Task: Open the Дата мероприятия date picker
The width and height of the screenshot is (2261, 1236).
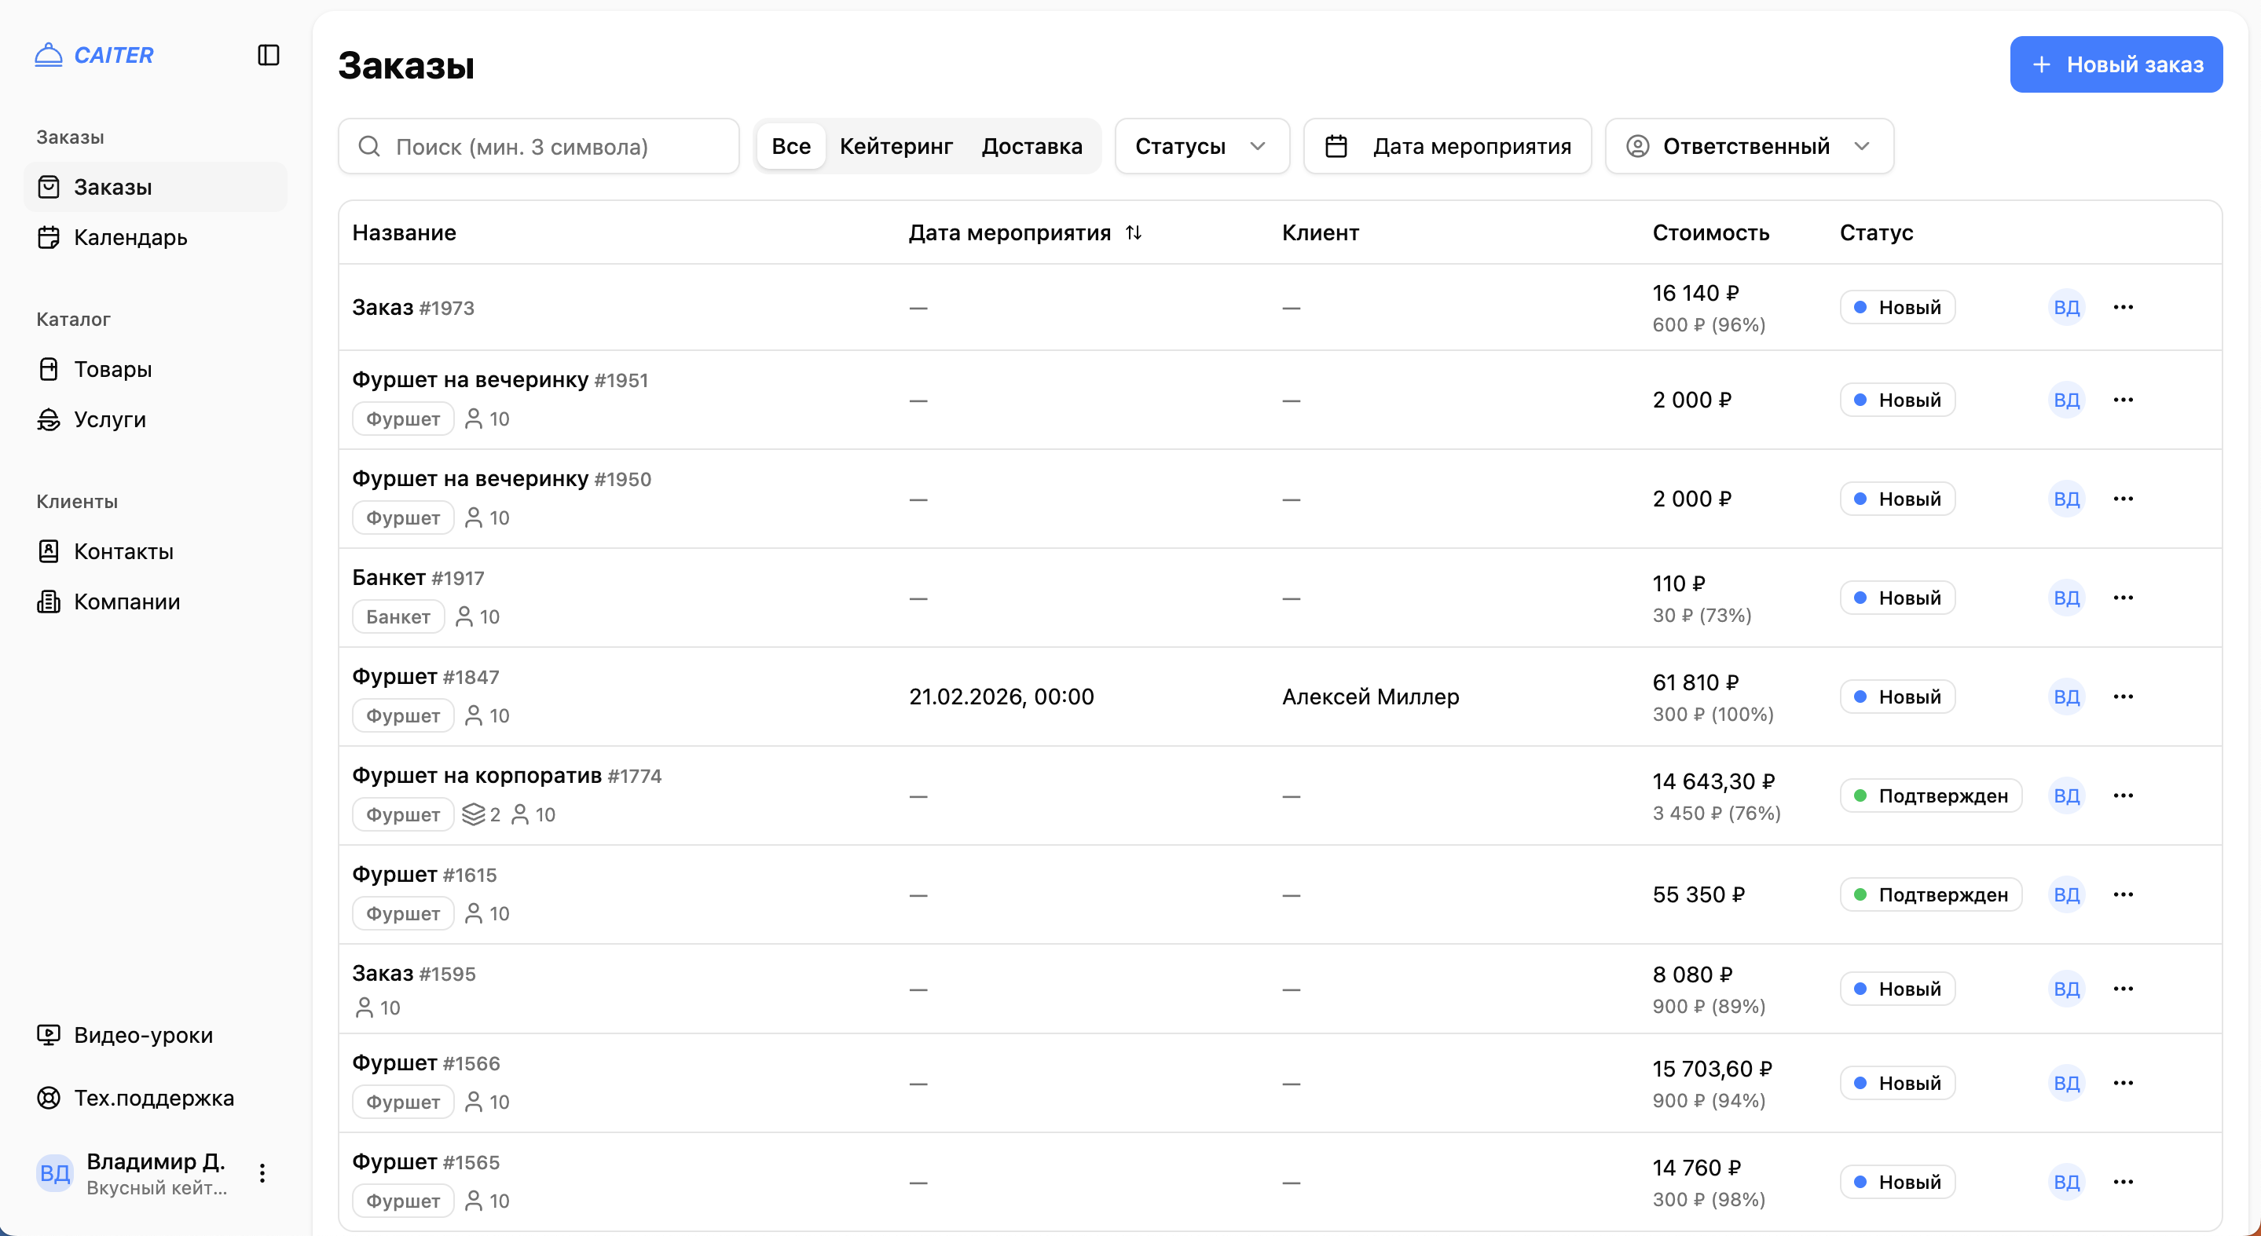Action: pyautogui.click(x=1447, y=147)
